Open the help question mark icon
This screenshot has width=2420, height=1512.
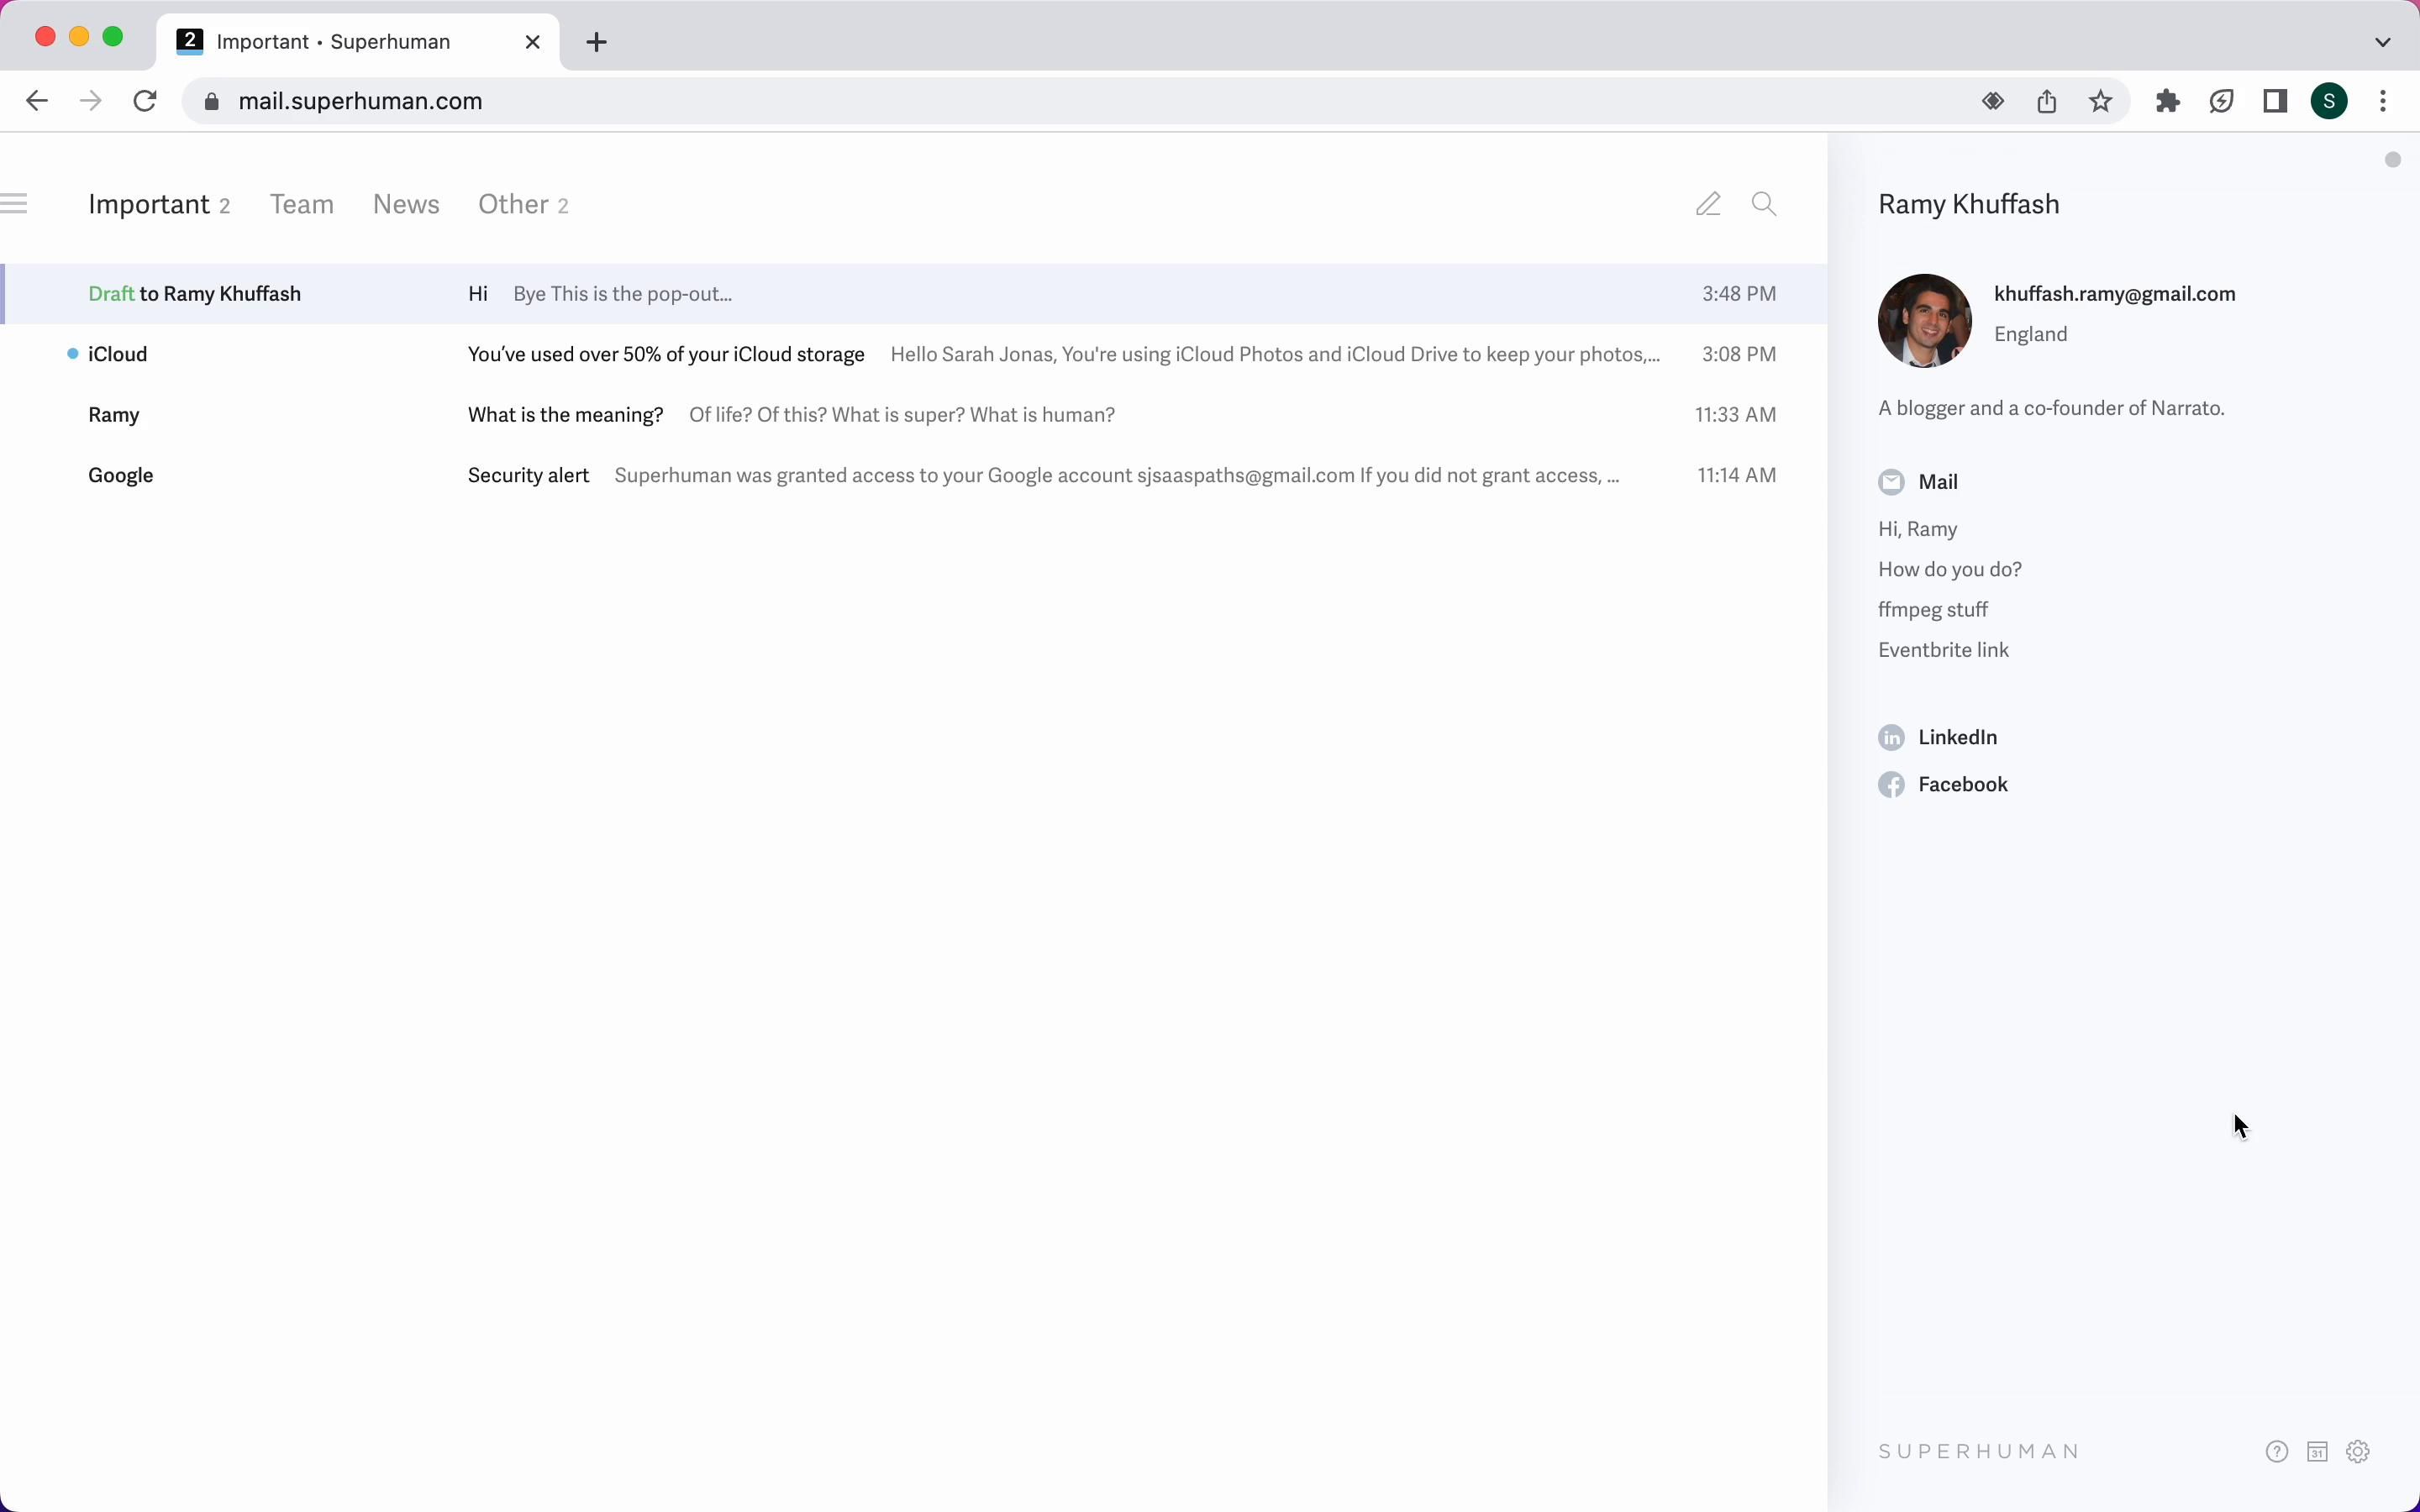point(2277,1451)
